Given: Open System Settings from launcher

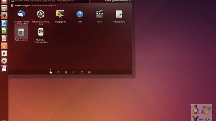Looking at the screenshot, I should click(4, 61).
